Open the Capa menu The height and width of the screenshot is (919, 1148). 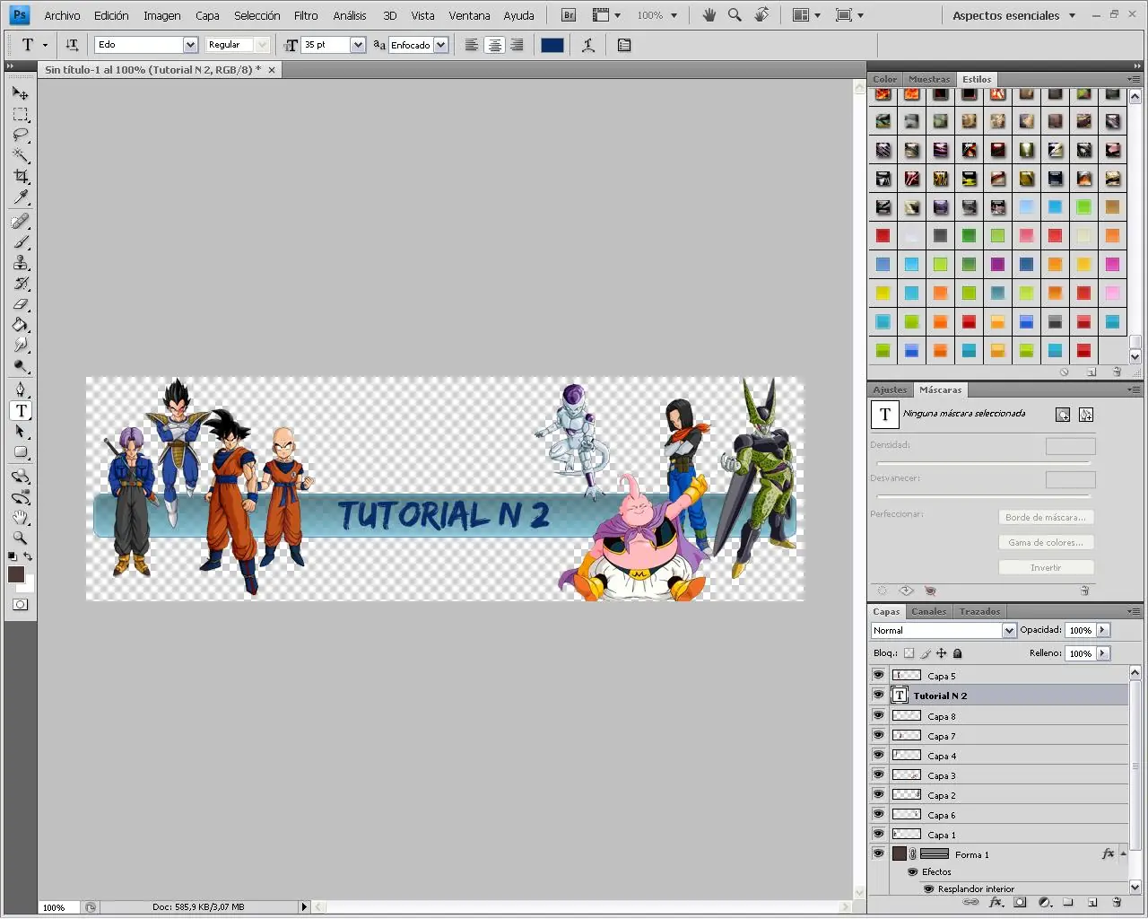pyautogui.click(x=207, y=15)
